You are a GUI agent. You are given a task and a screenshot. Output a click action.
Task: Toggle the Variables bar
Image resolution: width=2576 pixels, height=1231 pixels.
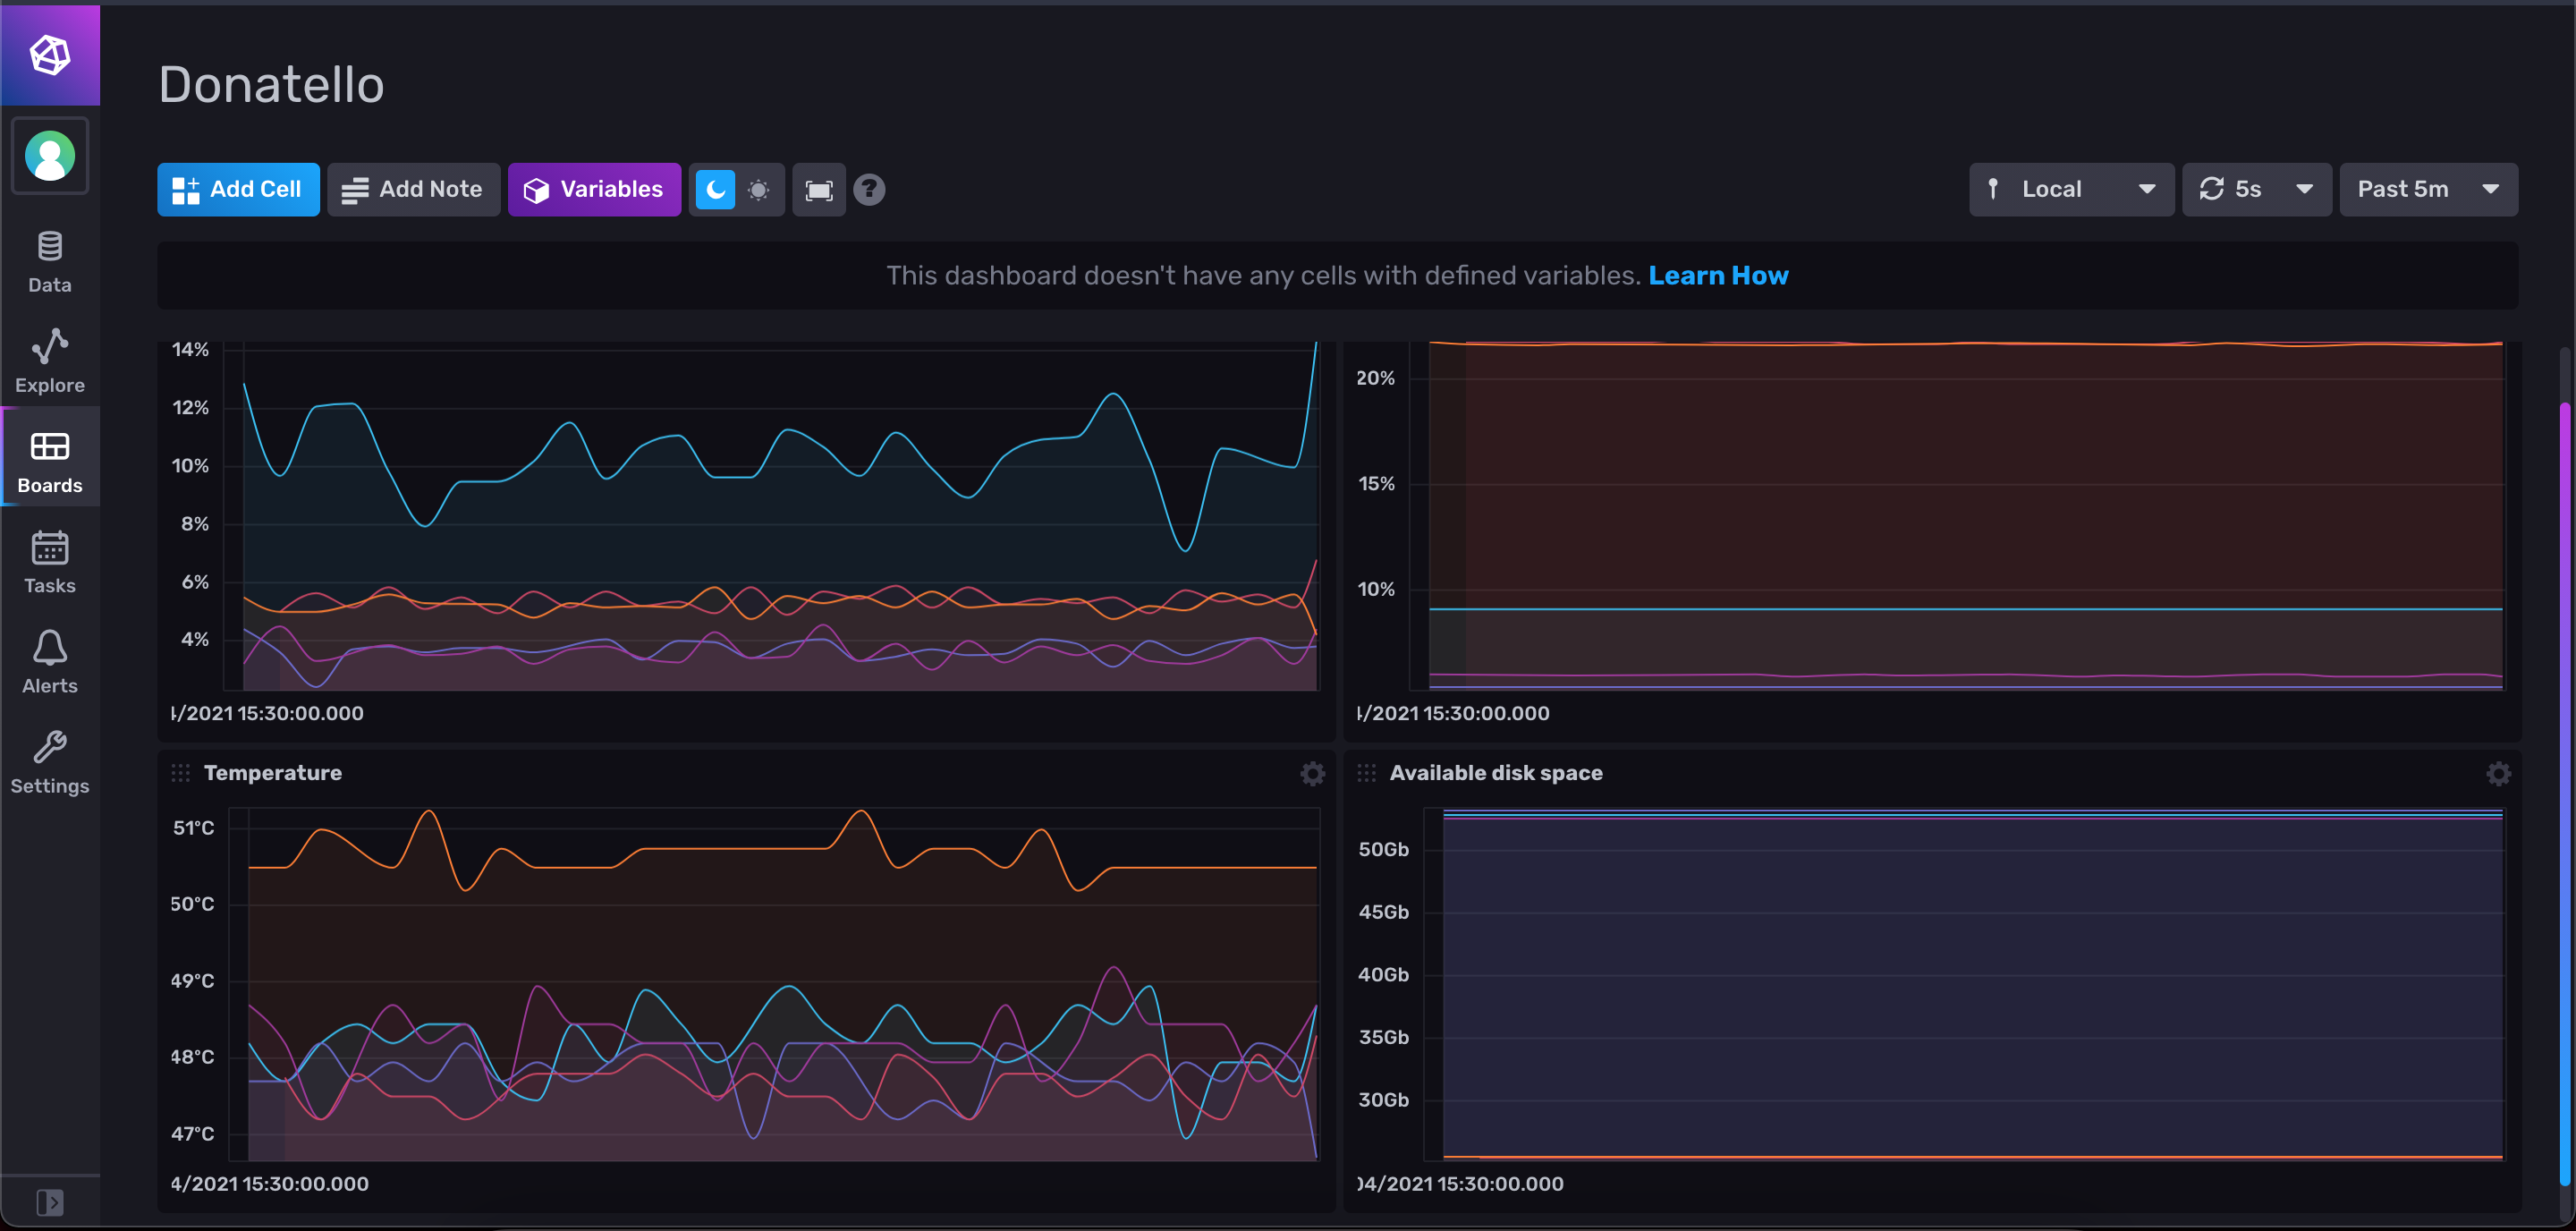(594, 190)
